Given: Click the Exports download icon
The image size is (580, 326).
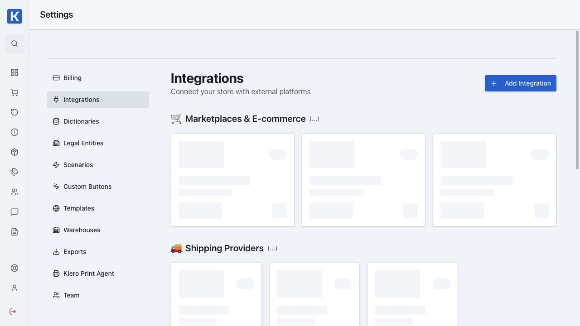Looking at the screenshot, I should (56, 252).
